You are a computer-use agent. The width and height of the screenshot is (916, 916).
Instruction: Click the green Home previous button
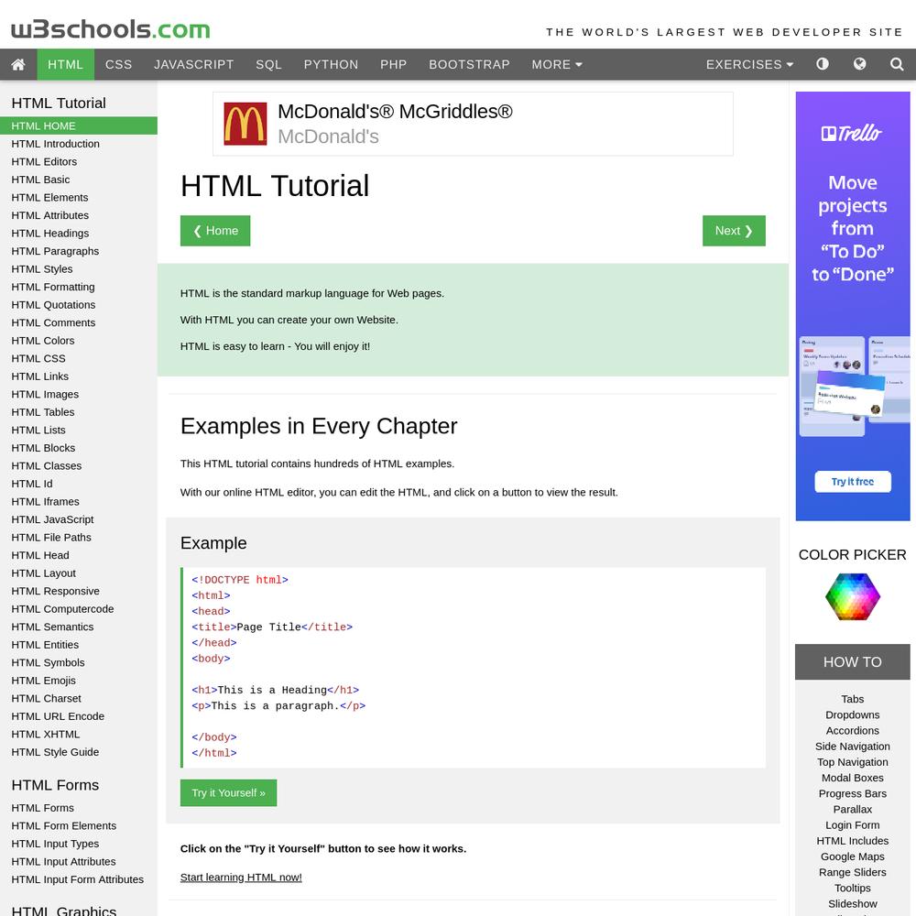tap(215, 231)
